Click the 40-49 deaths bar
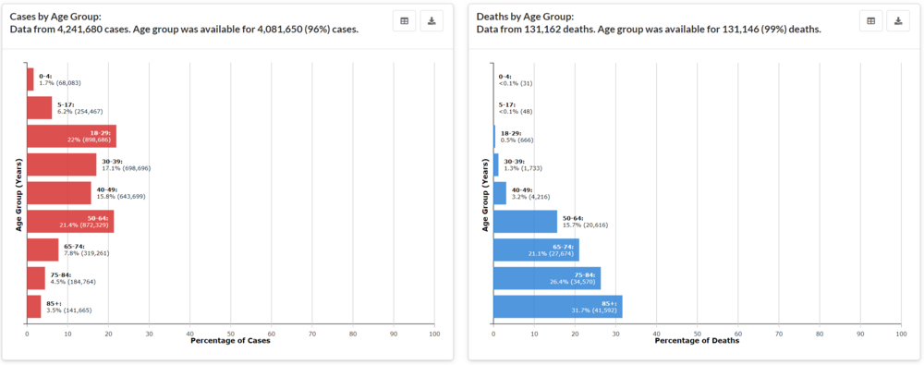The width and height of the screenshot is (924, 365). [500, 193]
